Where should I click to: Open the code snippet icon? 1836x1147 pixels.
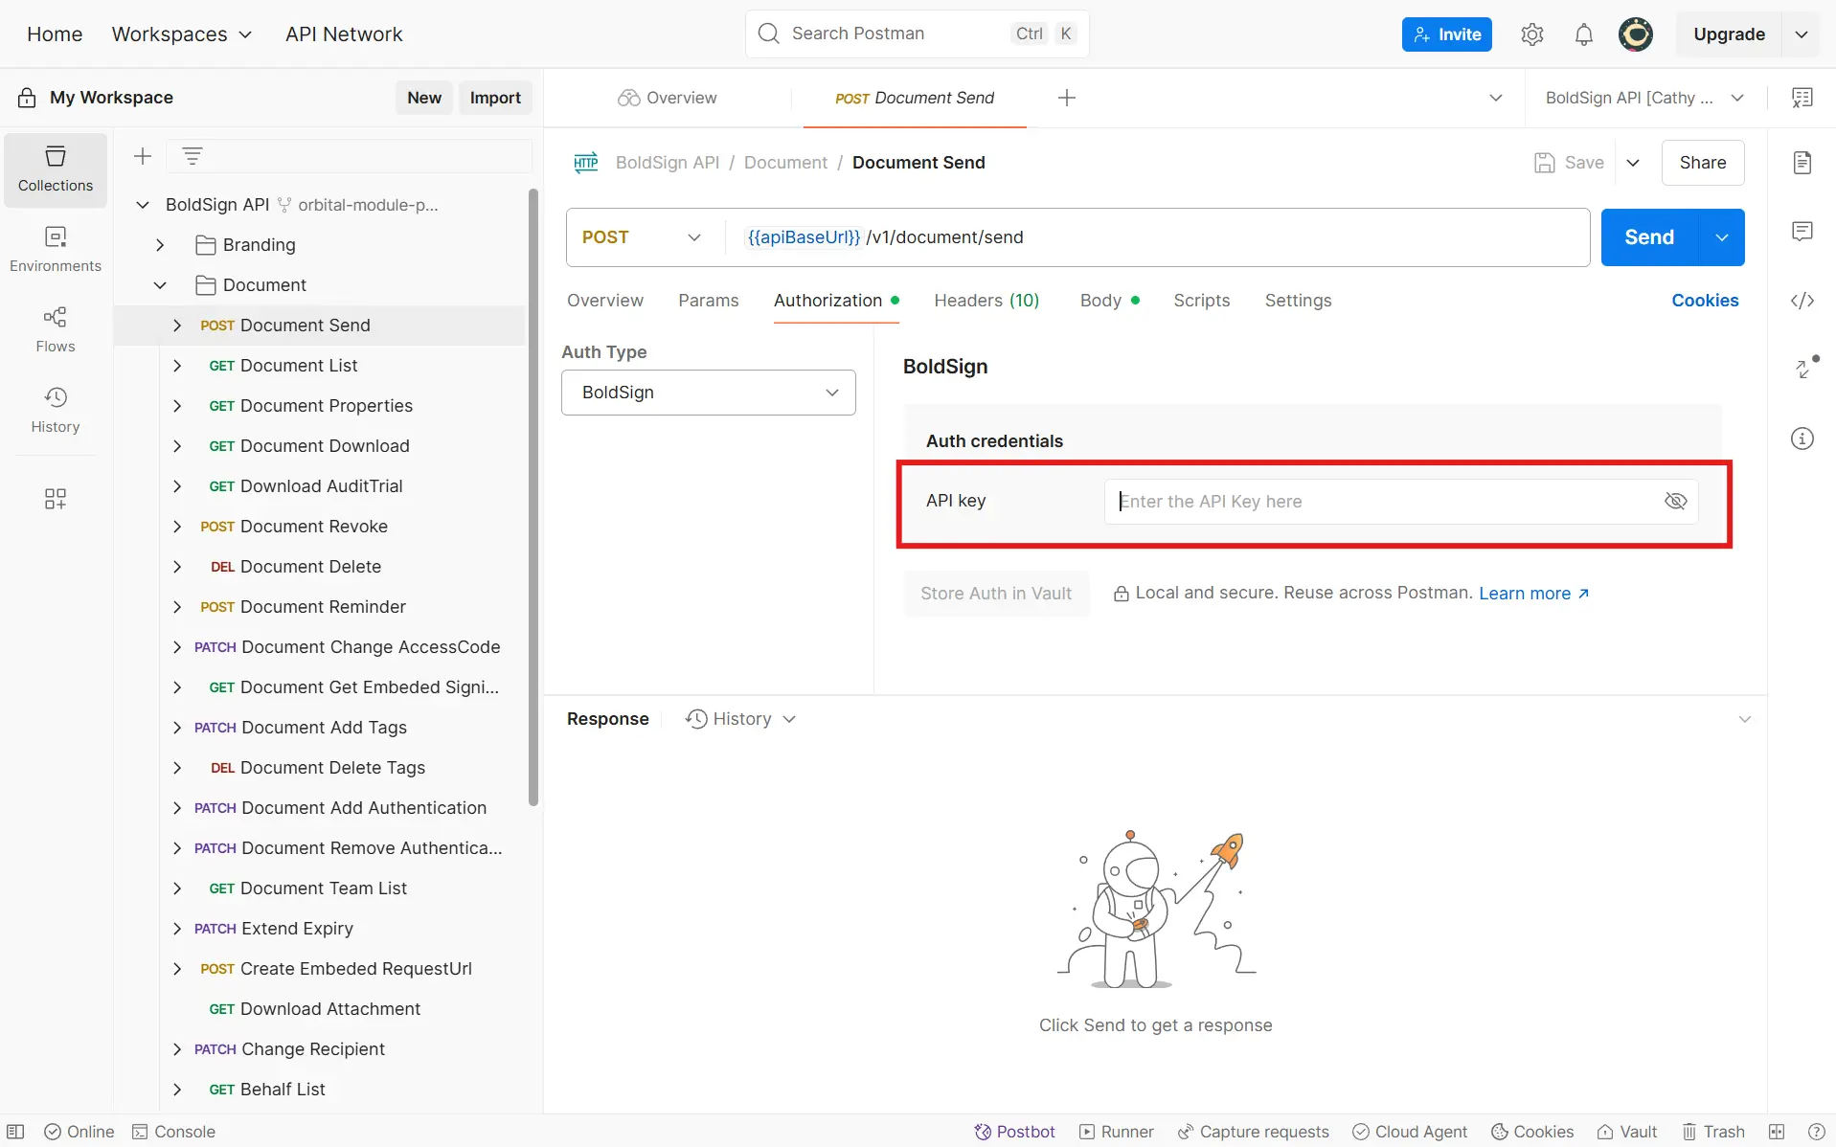click(1802, 301)
